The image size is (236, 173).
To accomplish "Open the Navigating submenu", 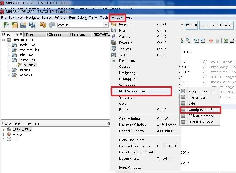I will click(x=146, y=73).
